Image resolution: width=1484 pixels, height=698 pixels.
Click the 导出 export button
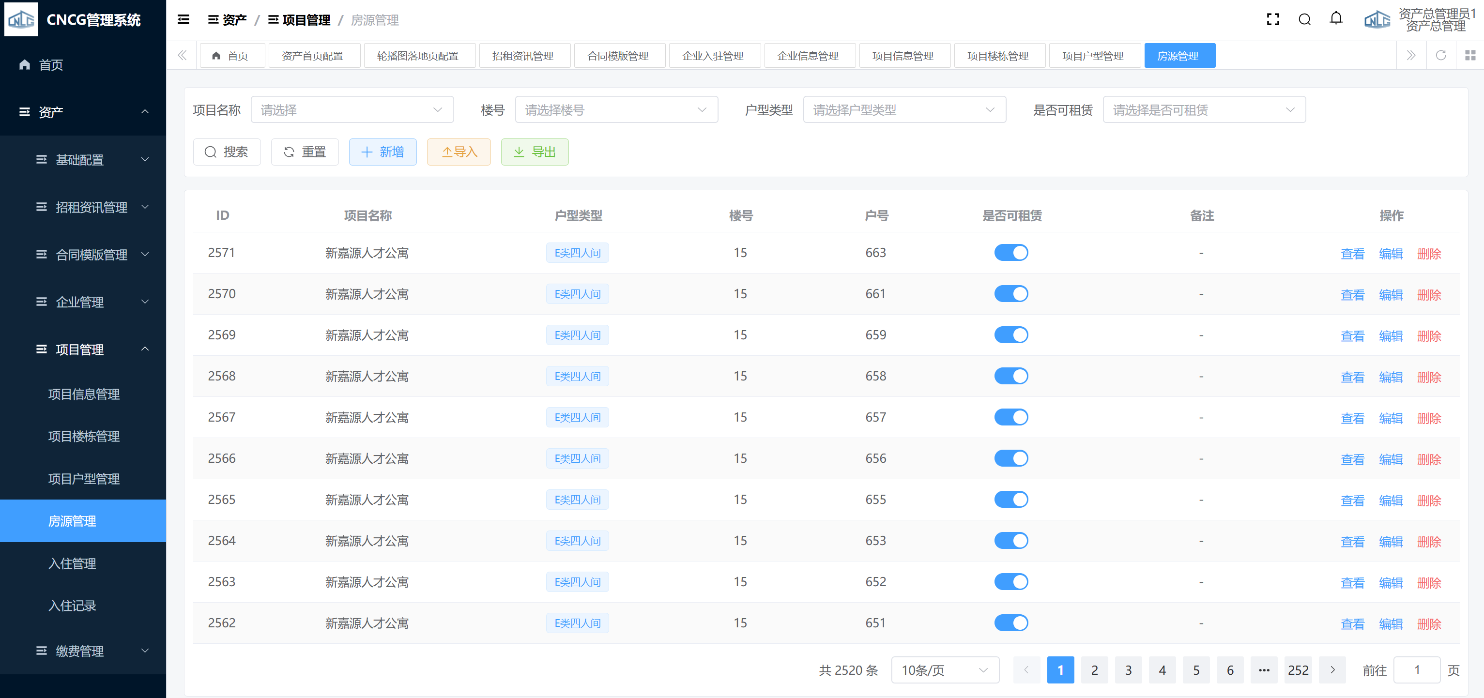tap(534, 152)
